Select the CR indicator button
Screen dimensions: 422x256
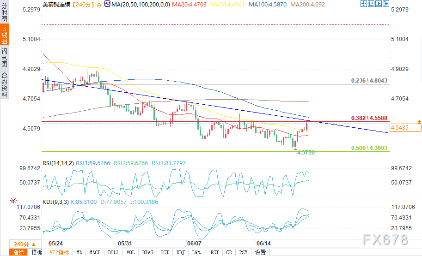pos(229,252)
